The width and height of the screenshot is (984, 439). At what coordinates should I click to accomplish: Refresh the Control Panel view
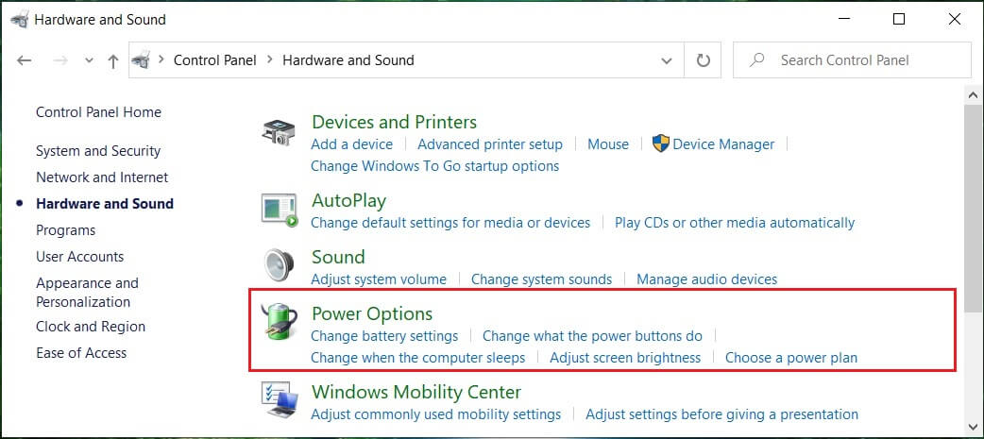click(x=703, y=60)
